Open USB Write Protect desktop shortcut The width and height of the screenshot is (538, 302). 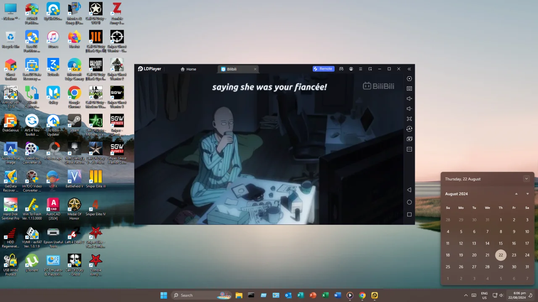(x=11, y=266)
